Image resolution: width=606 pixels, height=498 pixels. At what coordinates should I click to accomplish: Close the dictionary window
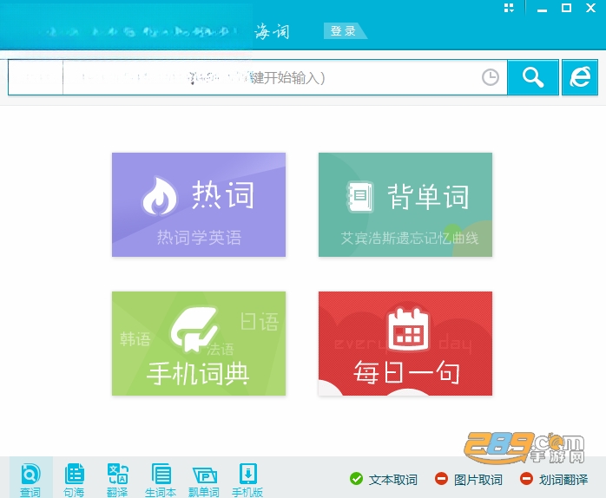(x=590, y=8)
